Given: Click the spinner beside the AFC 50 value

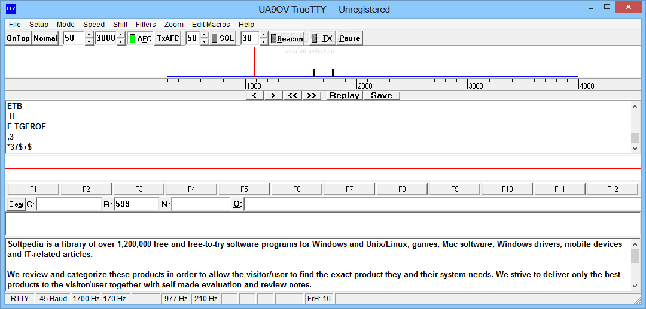Looking at the screenshot, I should (204, 38).
